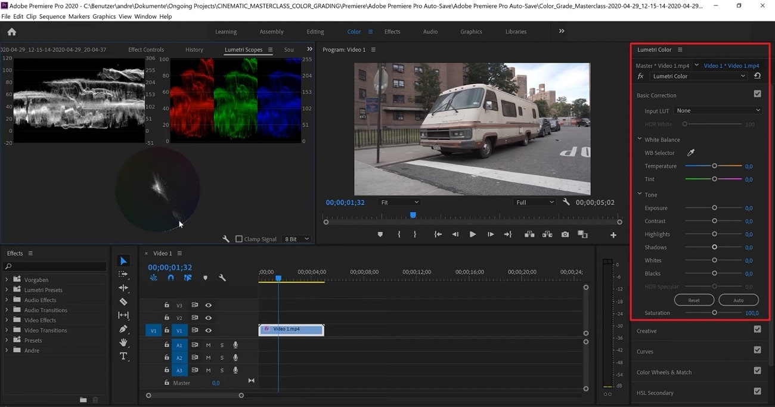Click the Temperature slider handle
Viewport: 775px width, 407px height.
click(714, 166)
